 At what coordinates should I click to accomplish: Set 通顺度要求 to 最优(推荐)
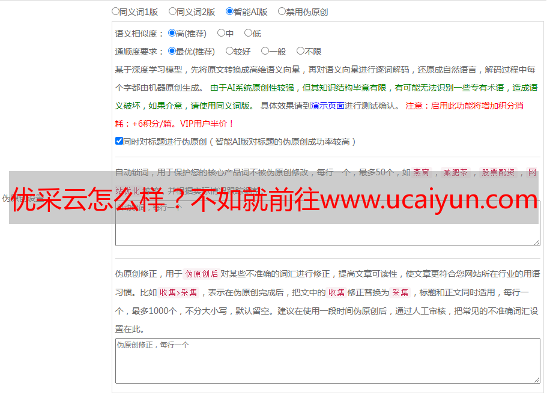tap(172, 51)
